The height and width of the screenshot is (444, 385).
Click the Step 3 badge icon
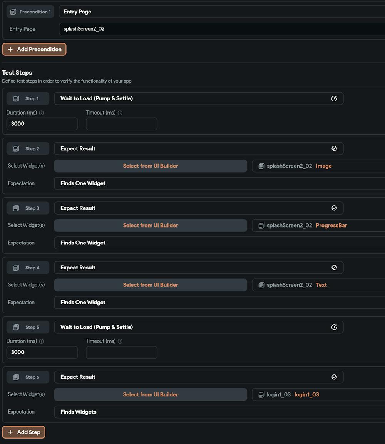16,208
